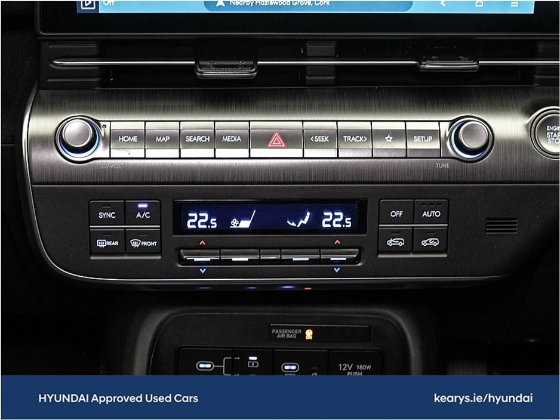Turn climate OFF with the OFF button

point(396,214)
